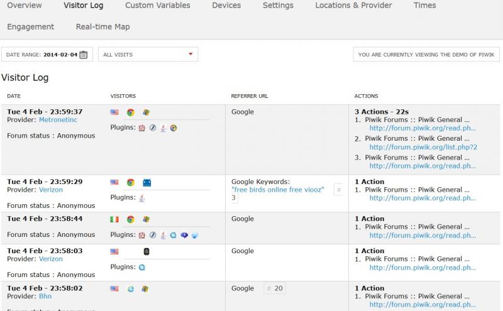Screen dimensions: 503x311
Task: Click the "Tue 4 Feb - 23:58:44" timestamp
Action: pyautogui.click(x=45, y=219)
